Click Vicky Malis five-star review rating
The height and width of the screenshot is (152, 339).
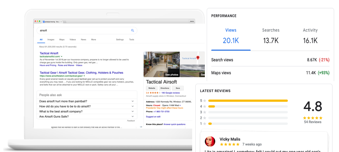[x=230, y=144]
